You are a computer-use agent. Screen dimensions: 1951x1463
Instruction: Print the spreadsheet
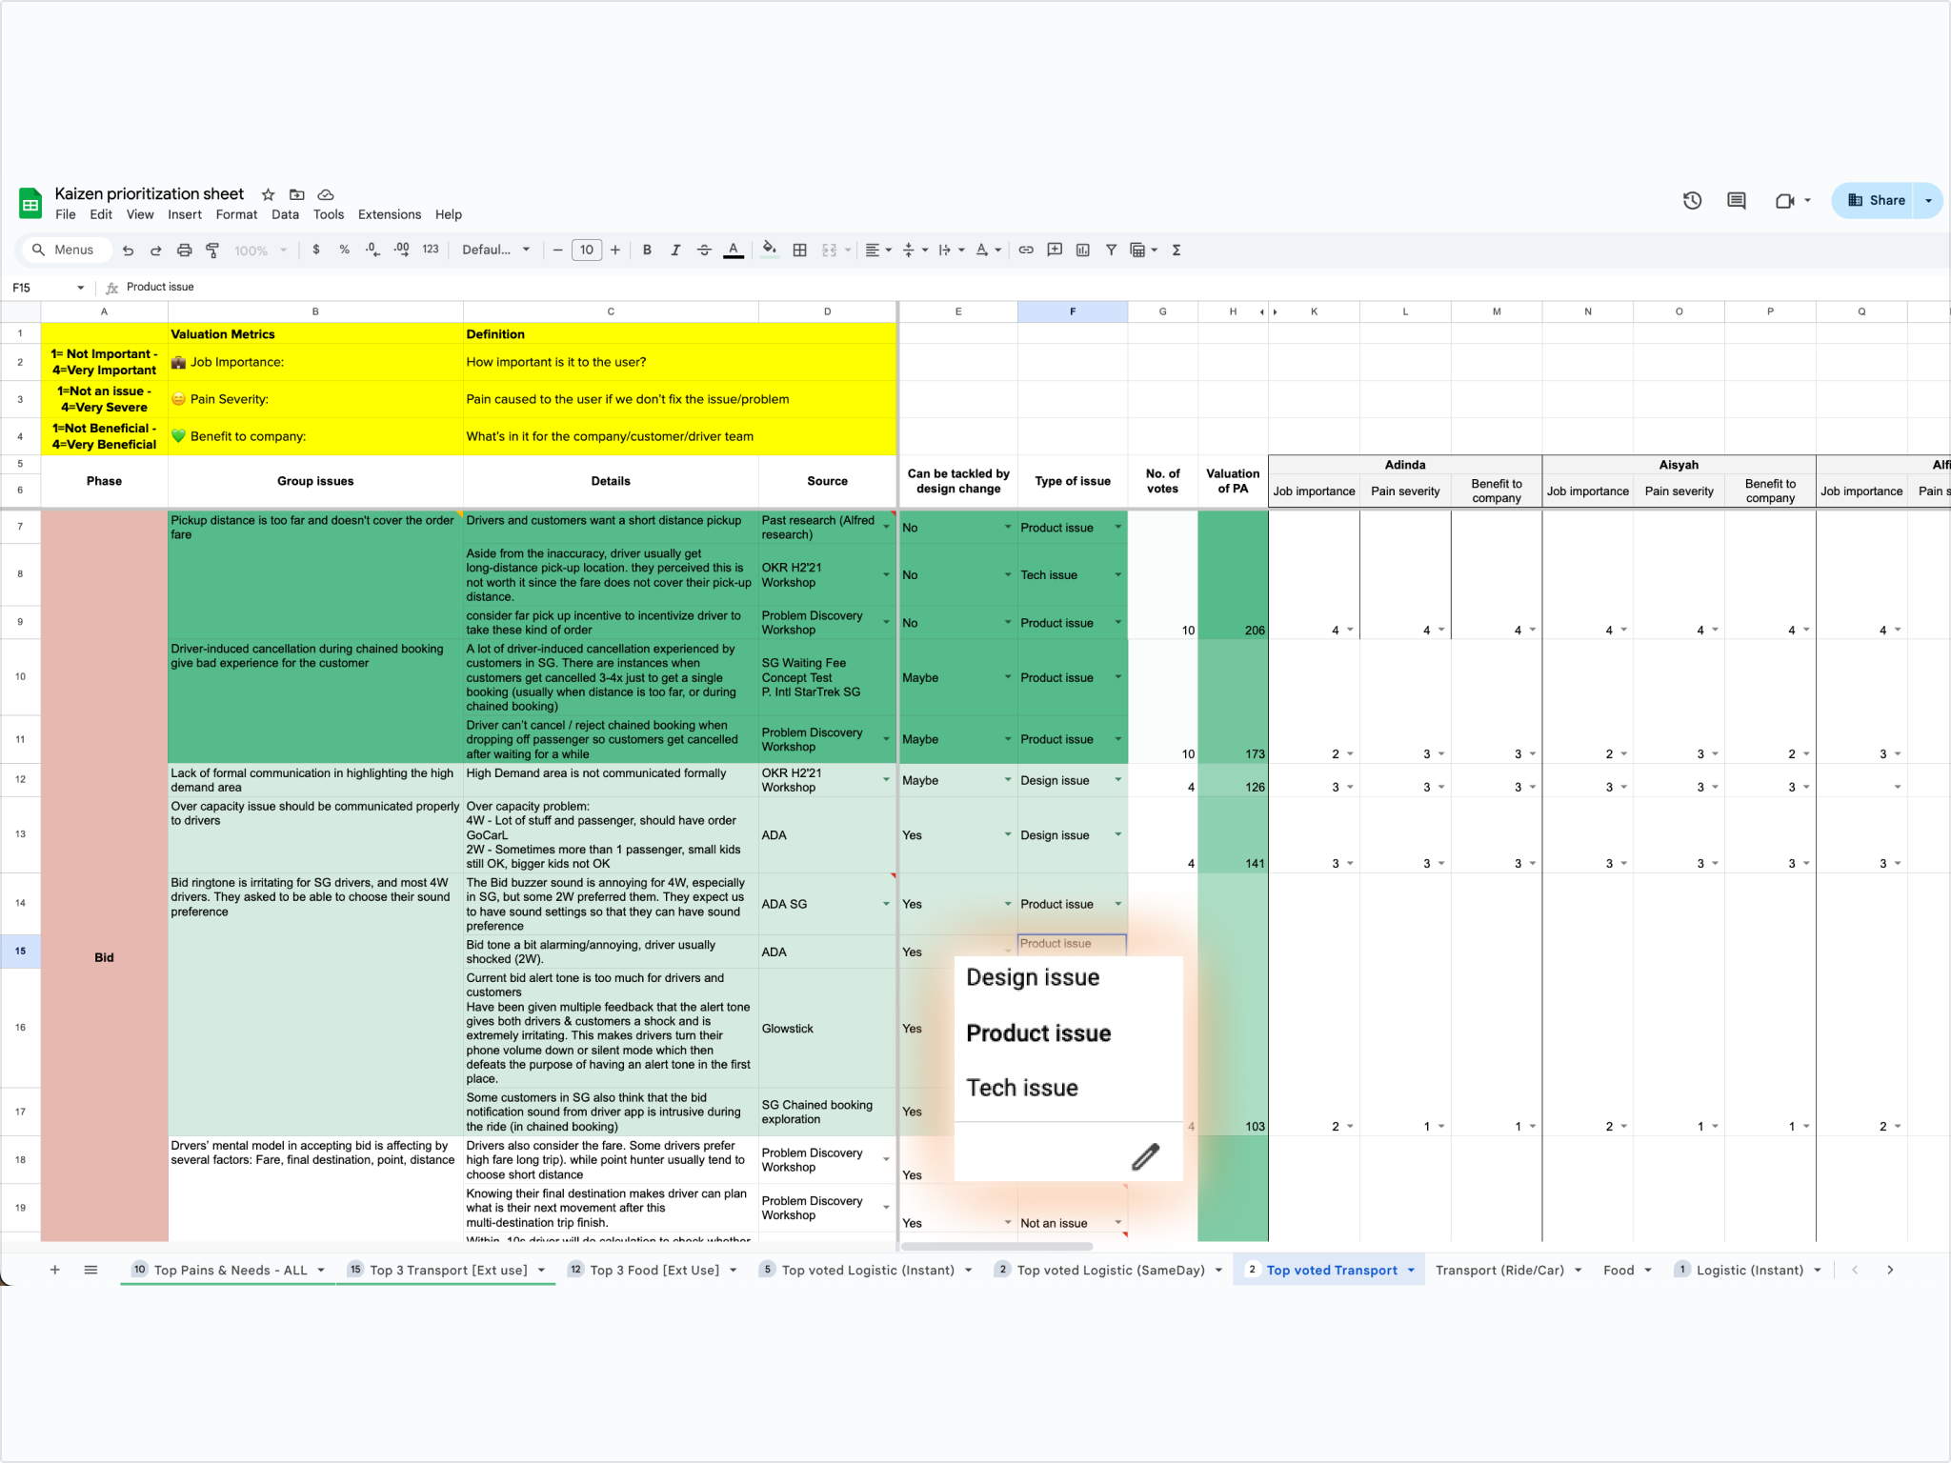pos(184,250)
